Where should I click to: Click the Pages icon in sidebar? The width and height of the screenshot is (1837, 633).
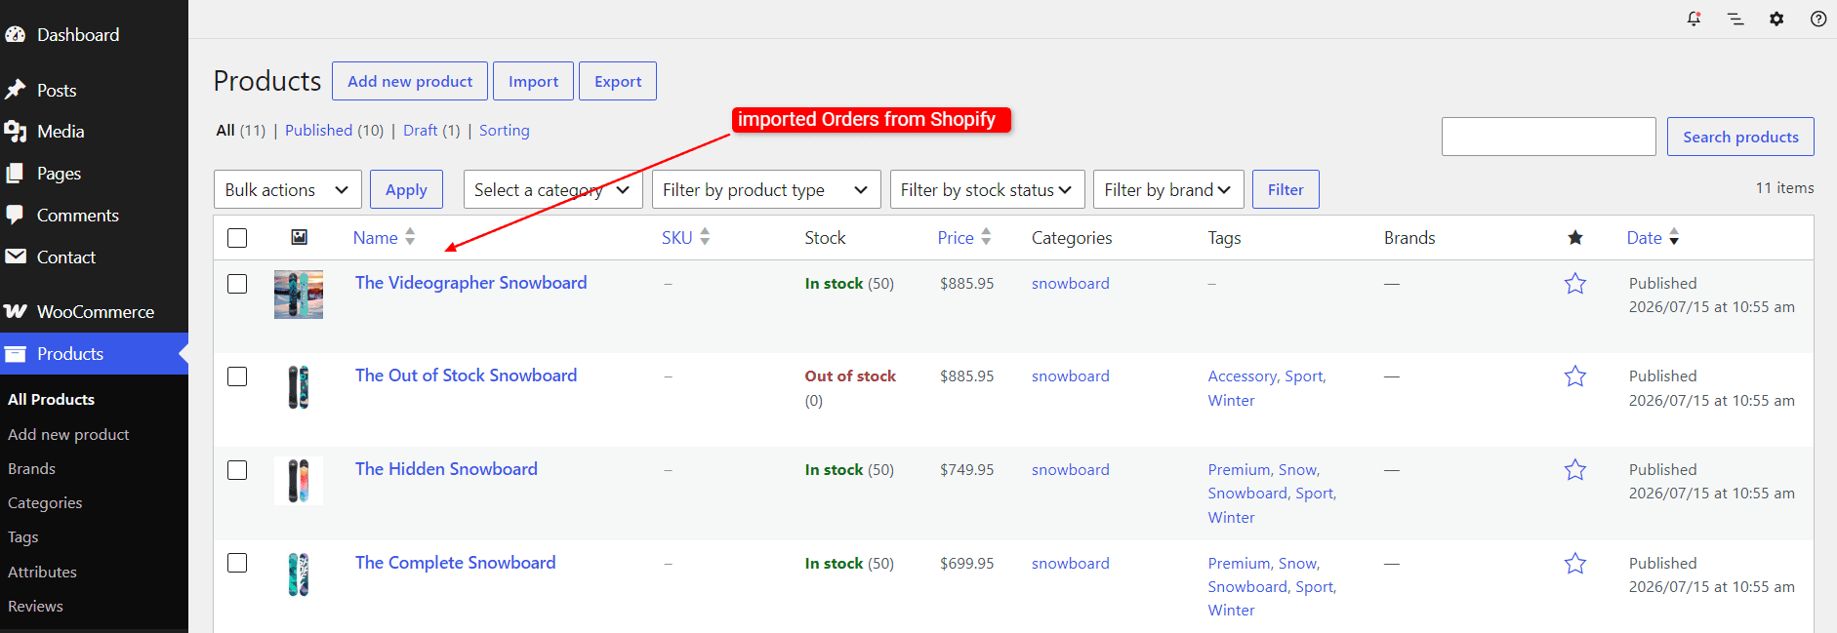tap(16, 173)
